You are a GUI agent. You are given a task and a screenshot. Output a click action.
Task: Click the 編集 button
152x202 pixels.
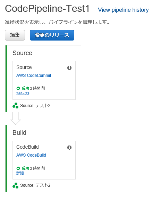tap(15, 35)
